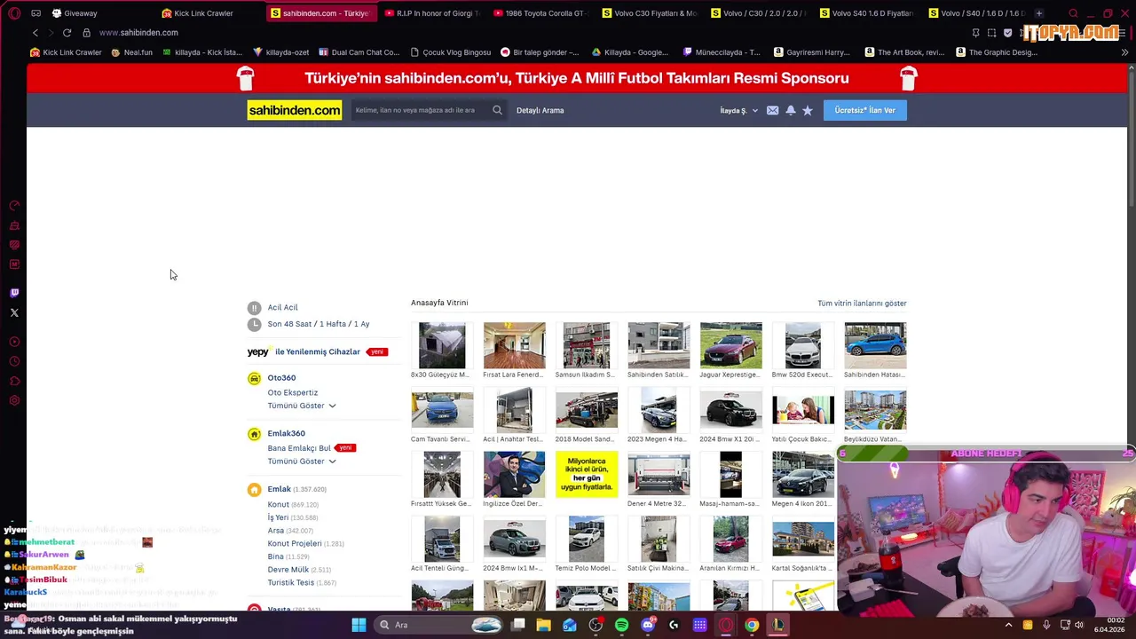Open the notifications bell icon
The image size is (1136, 639).
[x=790, y=110]
